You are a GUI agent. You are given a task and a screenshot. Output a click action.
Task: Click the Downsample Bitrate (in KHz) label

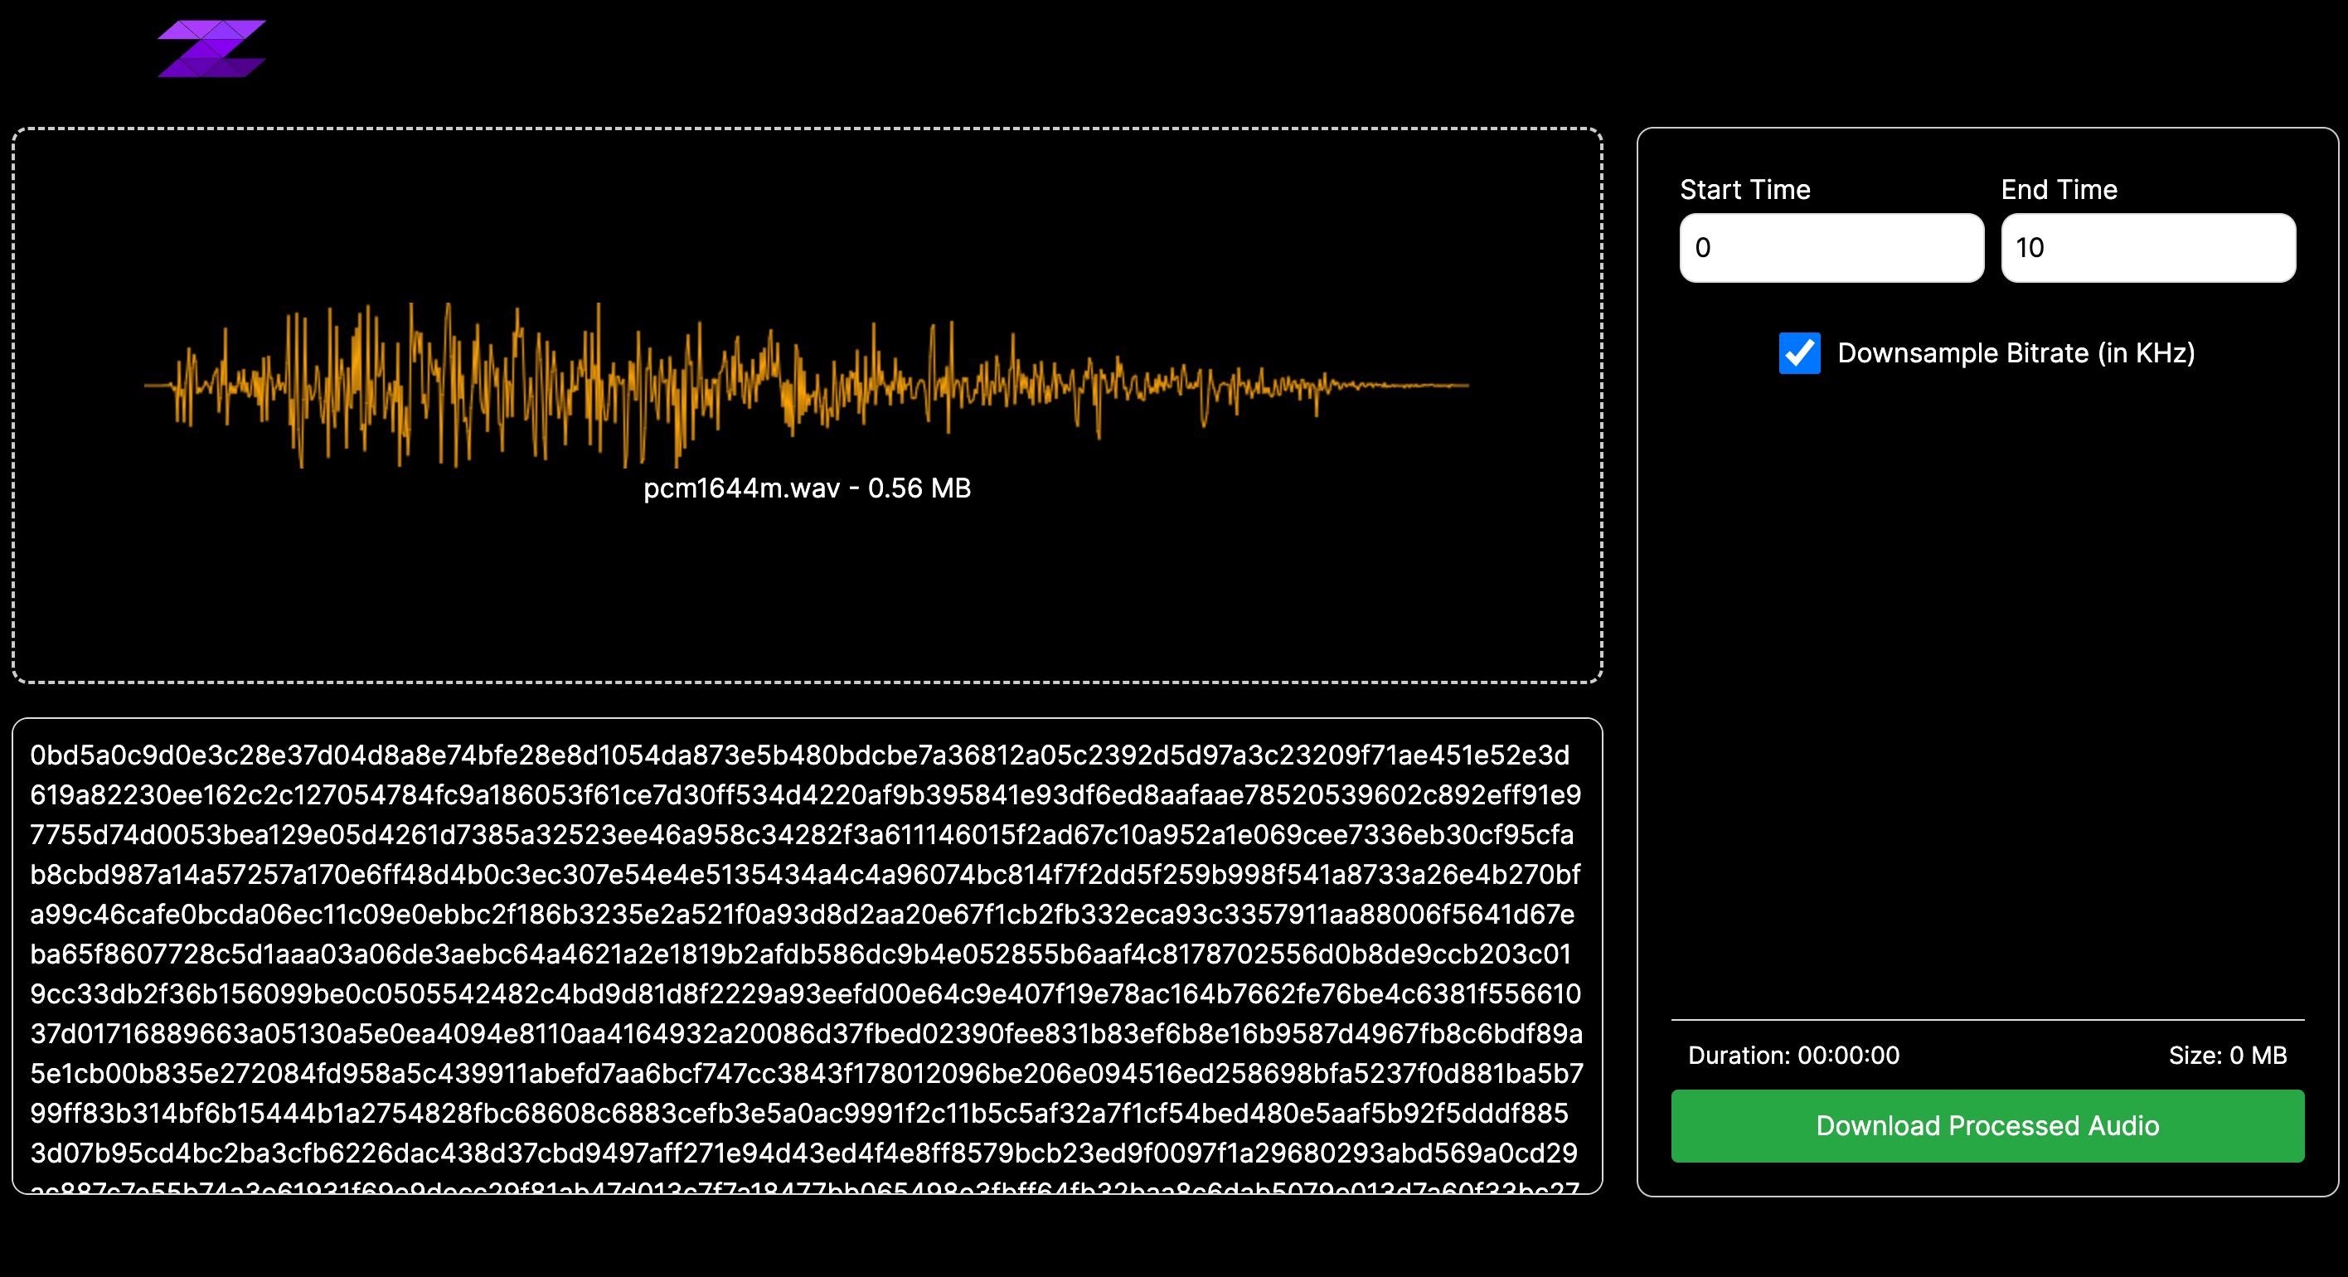tap(2016, 352)
